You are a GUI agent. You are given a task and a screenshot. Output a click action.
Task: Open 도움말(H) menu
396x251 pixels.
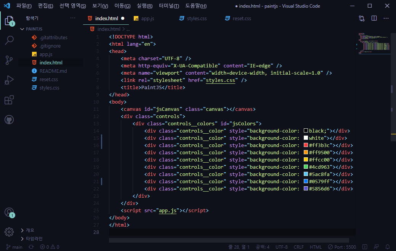[x=196, y=6]
